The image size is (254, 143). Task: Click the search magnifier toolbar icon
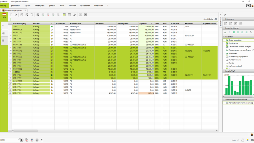click(x=38, y=15)
